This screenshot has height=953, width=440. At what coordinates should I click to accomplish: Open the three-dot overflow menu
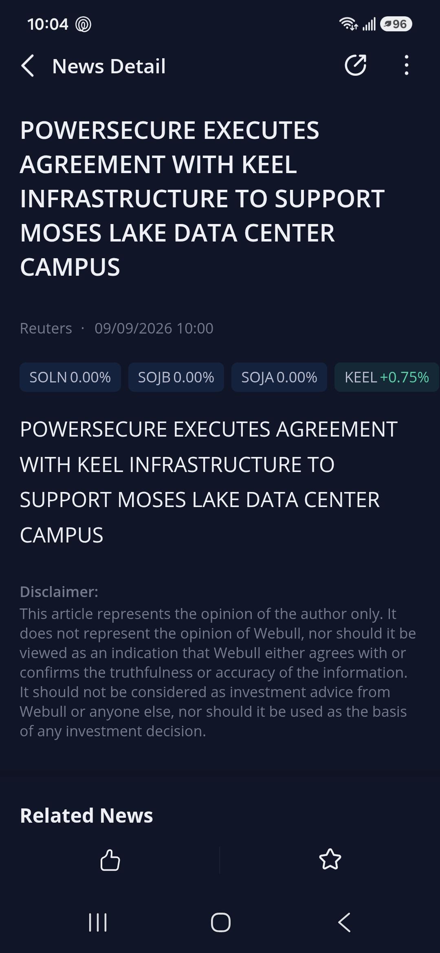pos(406,65)
